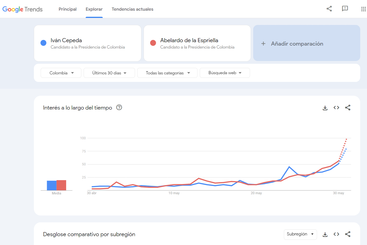Viewport: 367px width, 245px height.
Task: Click the 50 value on the chart axis
Action: [x=84, y=164]
